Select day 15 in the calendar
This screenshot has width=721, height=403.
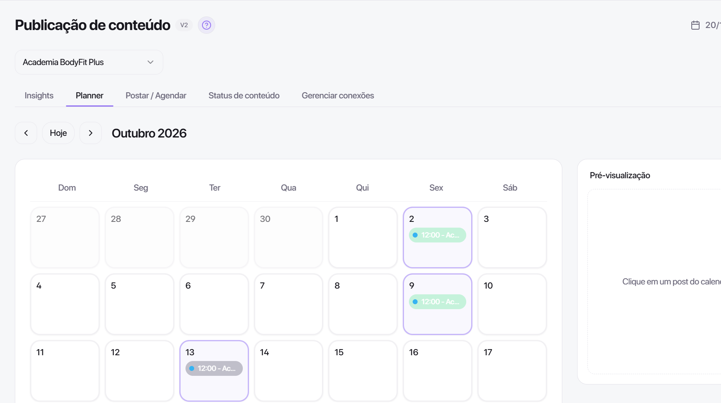coord(363,371)
